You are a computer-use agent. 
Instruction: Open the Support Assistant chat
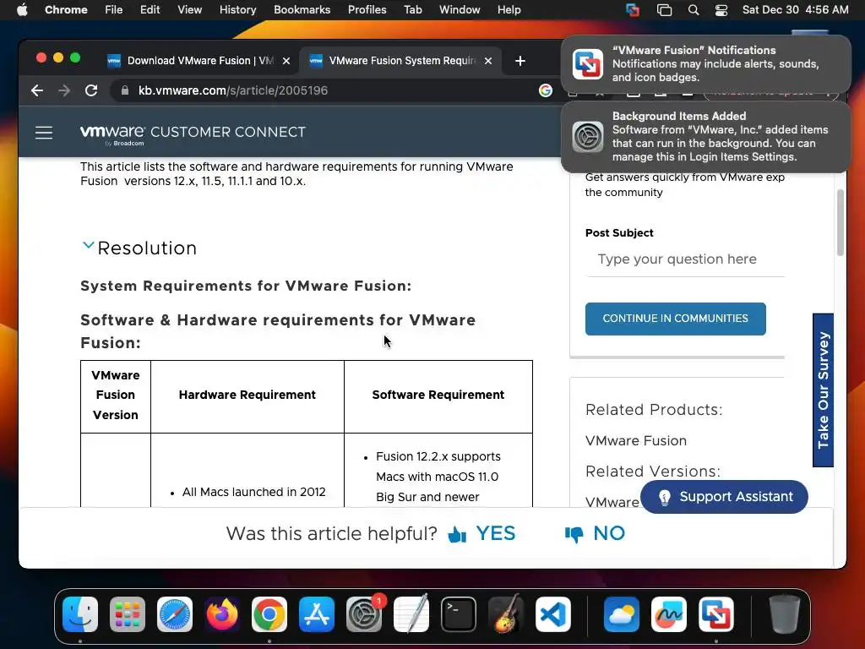(x=724, y=497)
